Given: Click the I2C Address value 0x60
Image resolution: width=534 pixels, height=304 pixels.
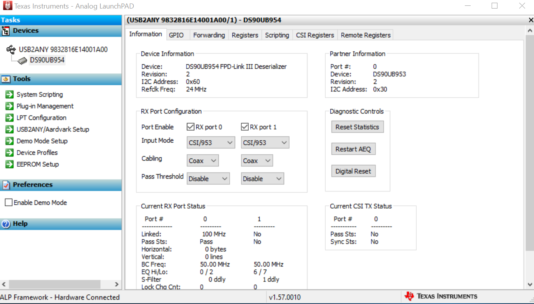Looking at the screenshot, I should (x=193, y=82).
